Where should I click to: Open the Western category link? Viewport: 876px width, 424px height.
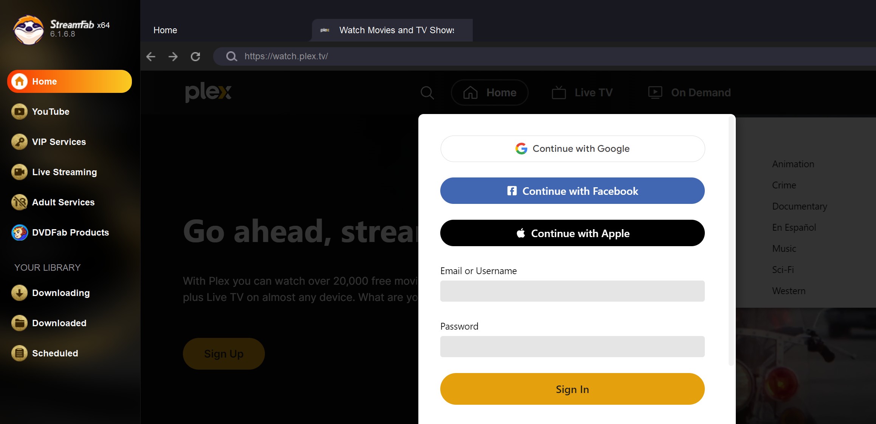tap(789, 291)
